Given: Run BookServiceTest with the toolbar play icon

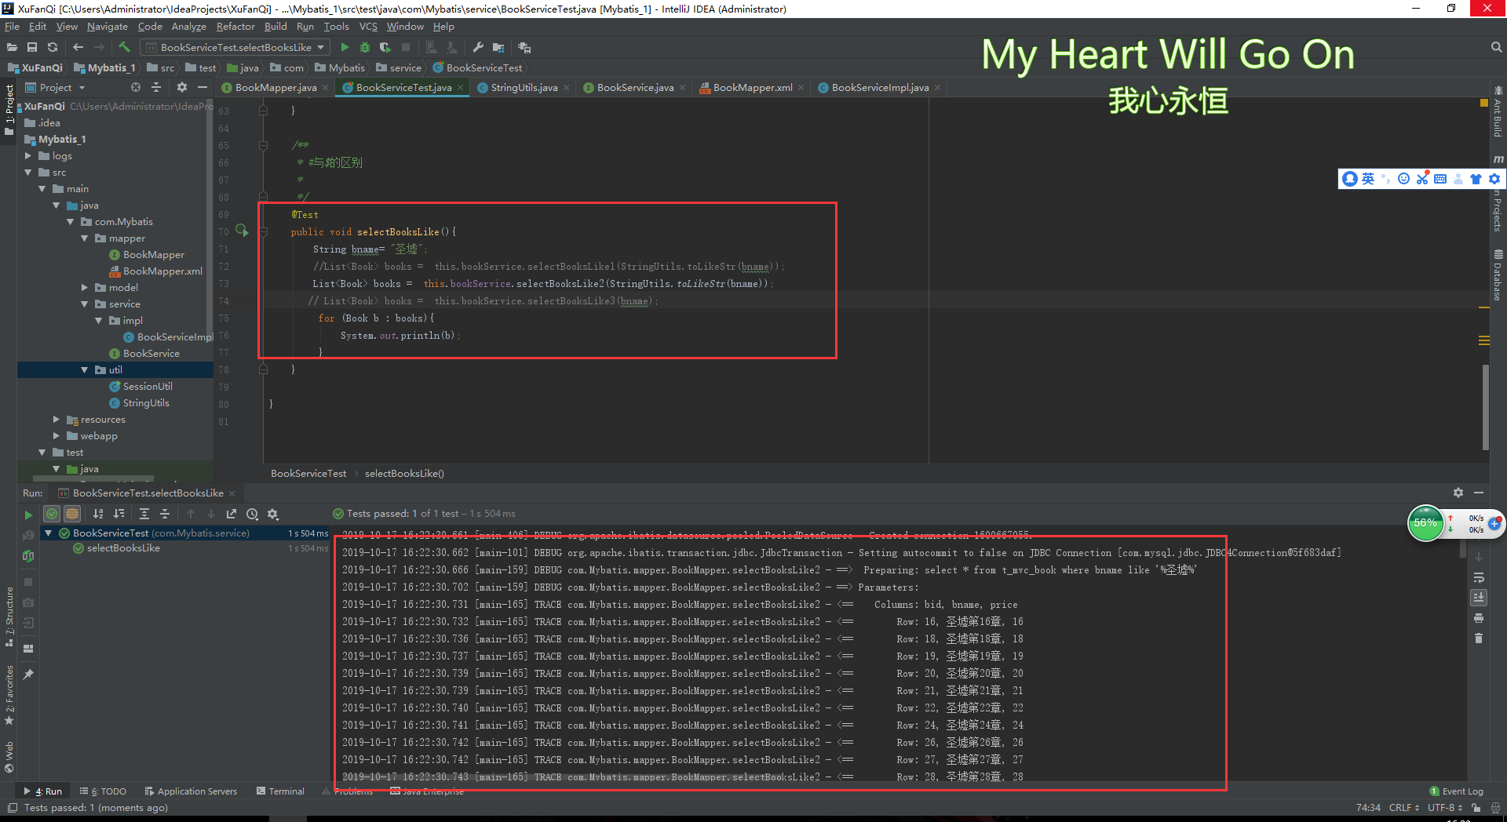Looking at the screenshot, I should pos(345,48).
